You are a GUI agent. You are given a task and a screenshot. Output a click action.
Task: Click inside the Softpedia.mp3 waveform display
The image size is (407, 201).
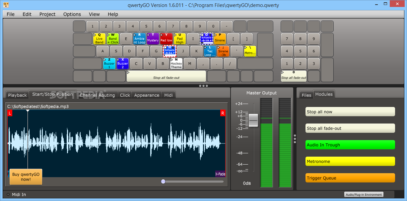[116, 143]
